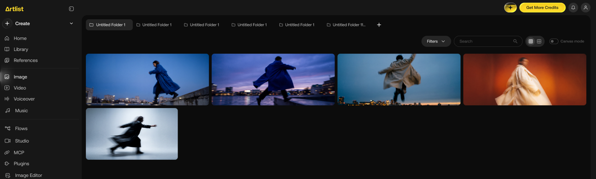Click the Image Editor icon
The image size is (596, 179).
click(7, 175)
